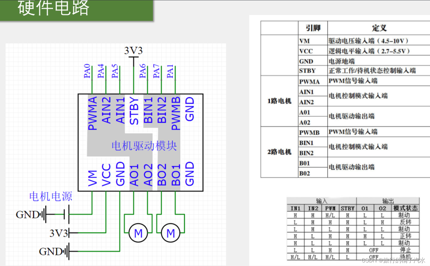The height and width of the screenshot is (266, 430).
Task: Select the 逻辑电平输入端 (2.7-5.5V) definition
Action: click(x=369, y=51)
